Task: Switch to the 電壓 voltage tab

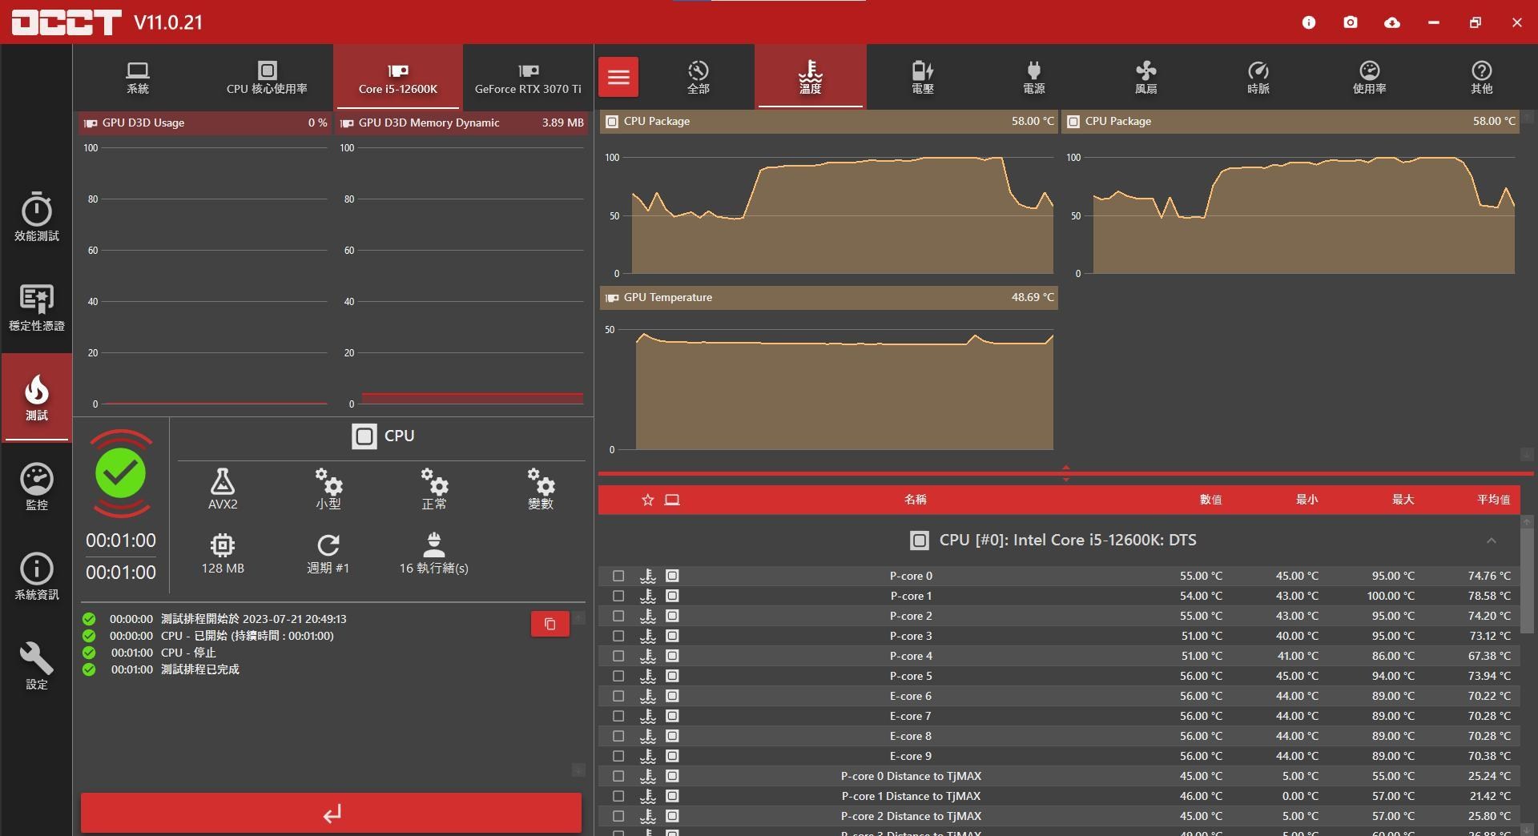Action: point(922,78)
